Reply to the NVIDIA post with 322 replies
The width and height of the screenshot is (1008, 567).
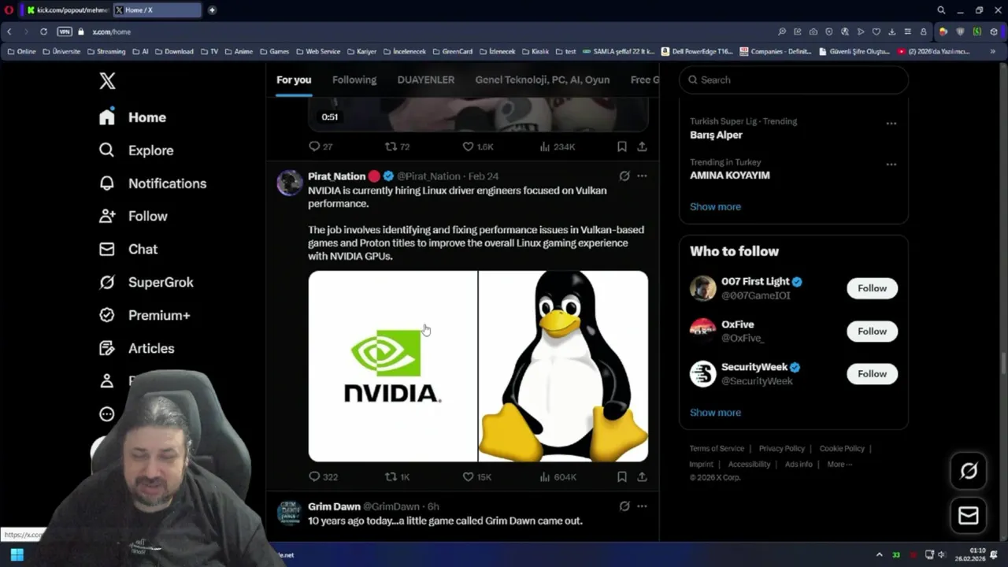click(323, 476)
